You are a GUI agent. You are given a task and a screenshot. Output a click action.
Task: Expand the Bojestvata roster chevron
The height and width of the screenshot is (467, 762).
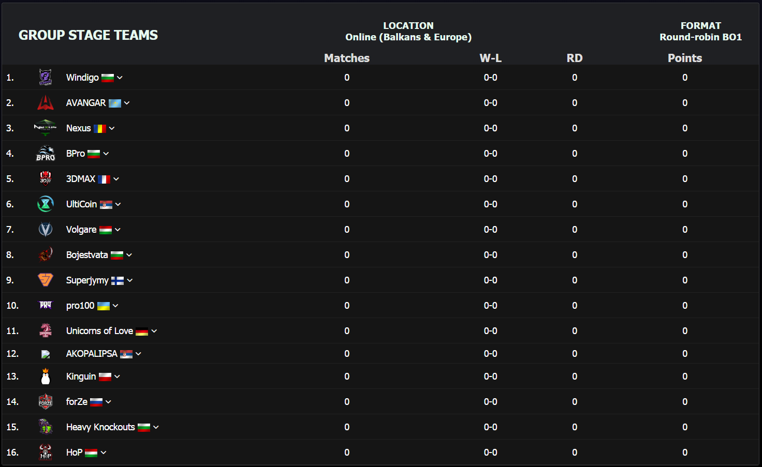(x=129, y=255)
